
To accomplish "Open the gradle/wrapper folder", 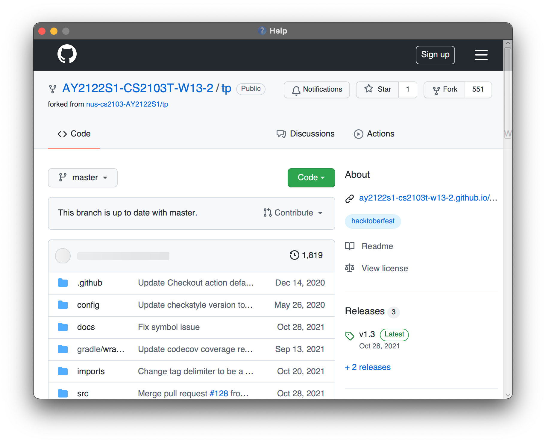I will [101, 349].
